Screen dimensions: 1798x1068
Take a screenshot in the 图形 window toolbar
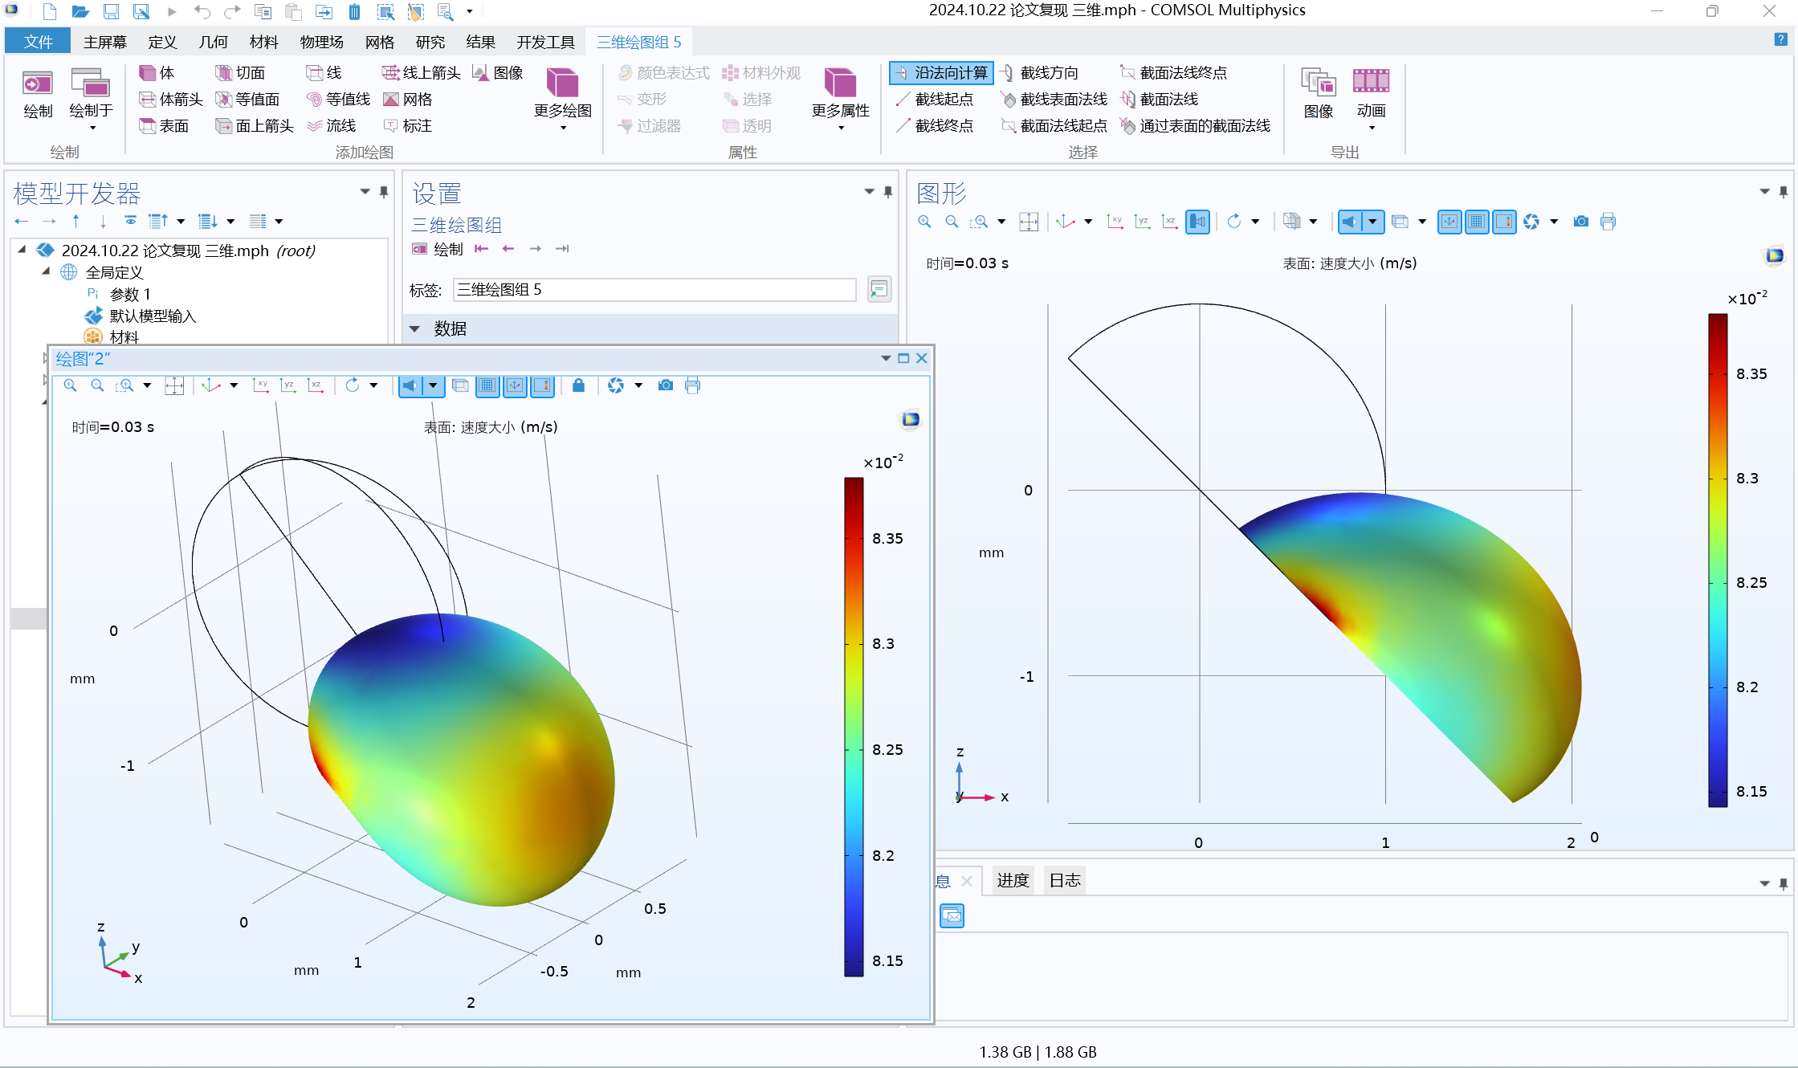click(1580, 222)
